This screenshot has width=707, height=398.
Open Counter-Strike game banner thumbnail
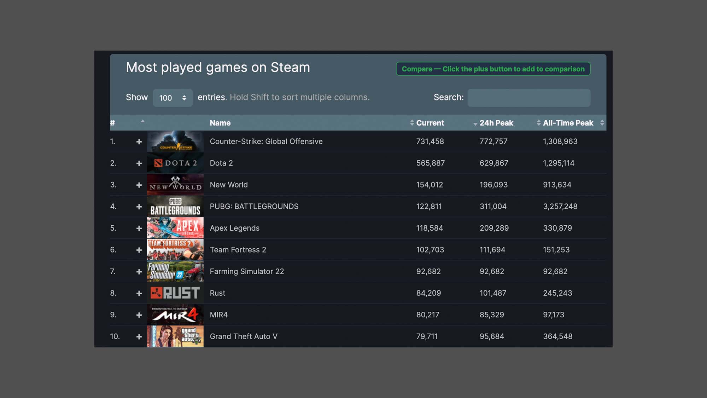[175, 142]
